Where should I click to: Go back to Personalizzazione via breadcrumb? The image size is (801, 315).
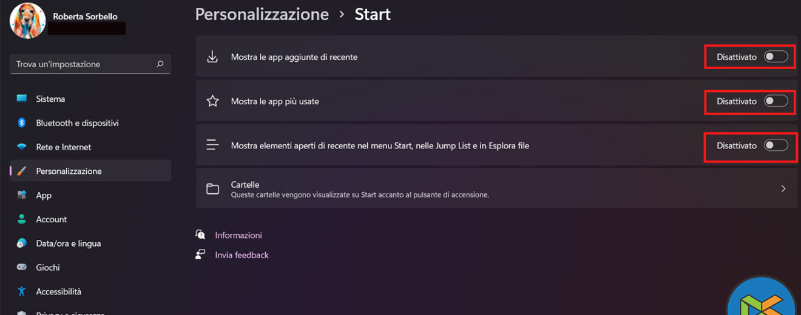pos(262,14)
